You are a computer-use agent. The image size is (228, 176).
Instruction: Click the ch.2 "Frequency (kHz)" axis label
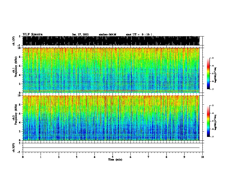(16, 114)
